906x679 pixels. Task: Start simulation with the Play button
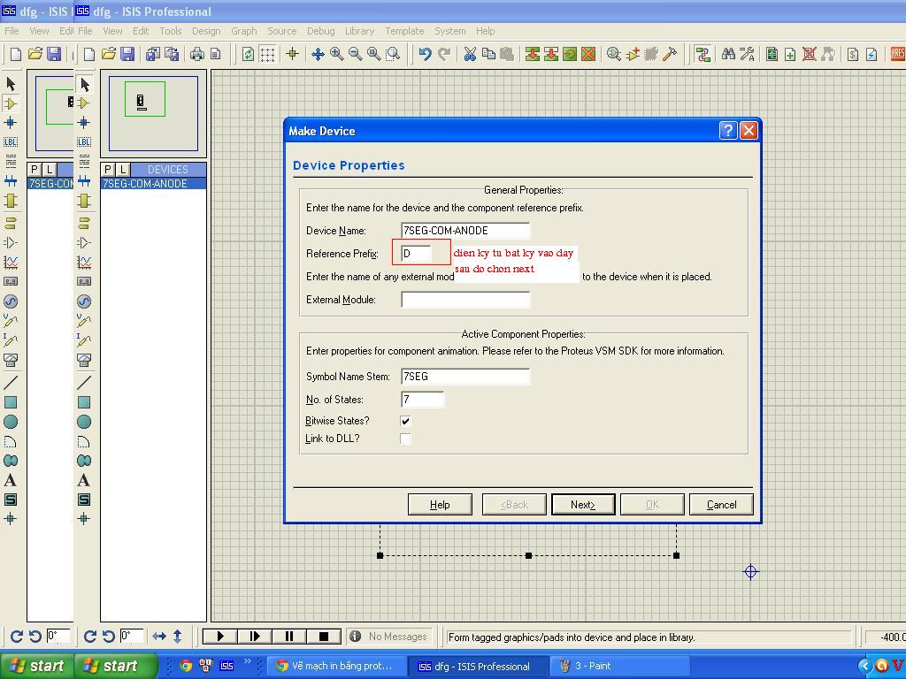coord(220,637)
